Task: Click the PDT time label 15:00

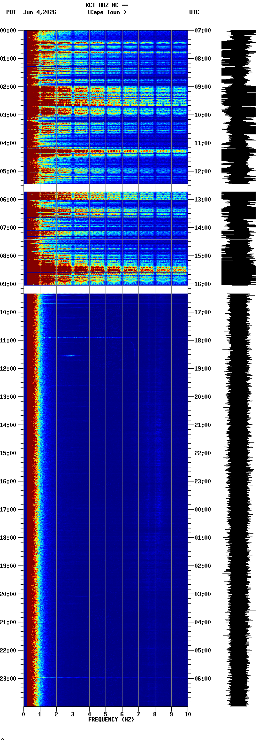Action: tap(8, 453)
